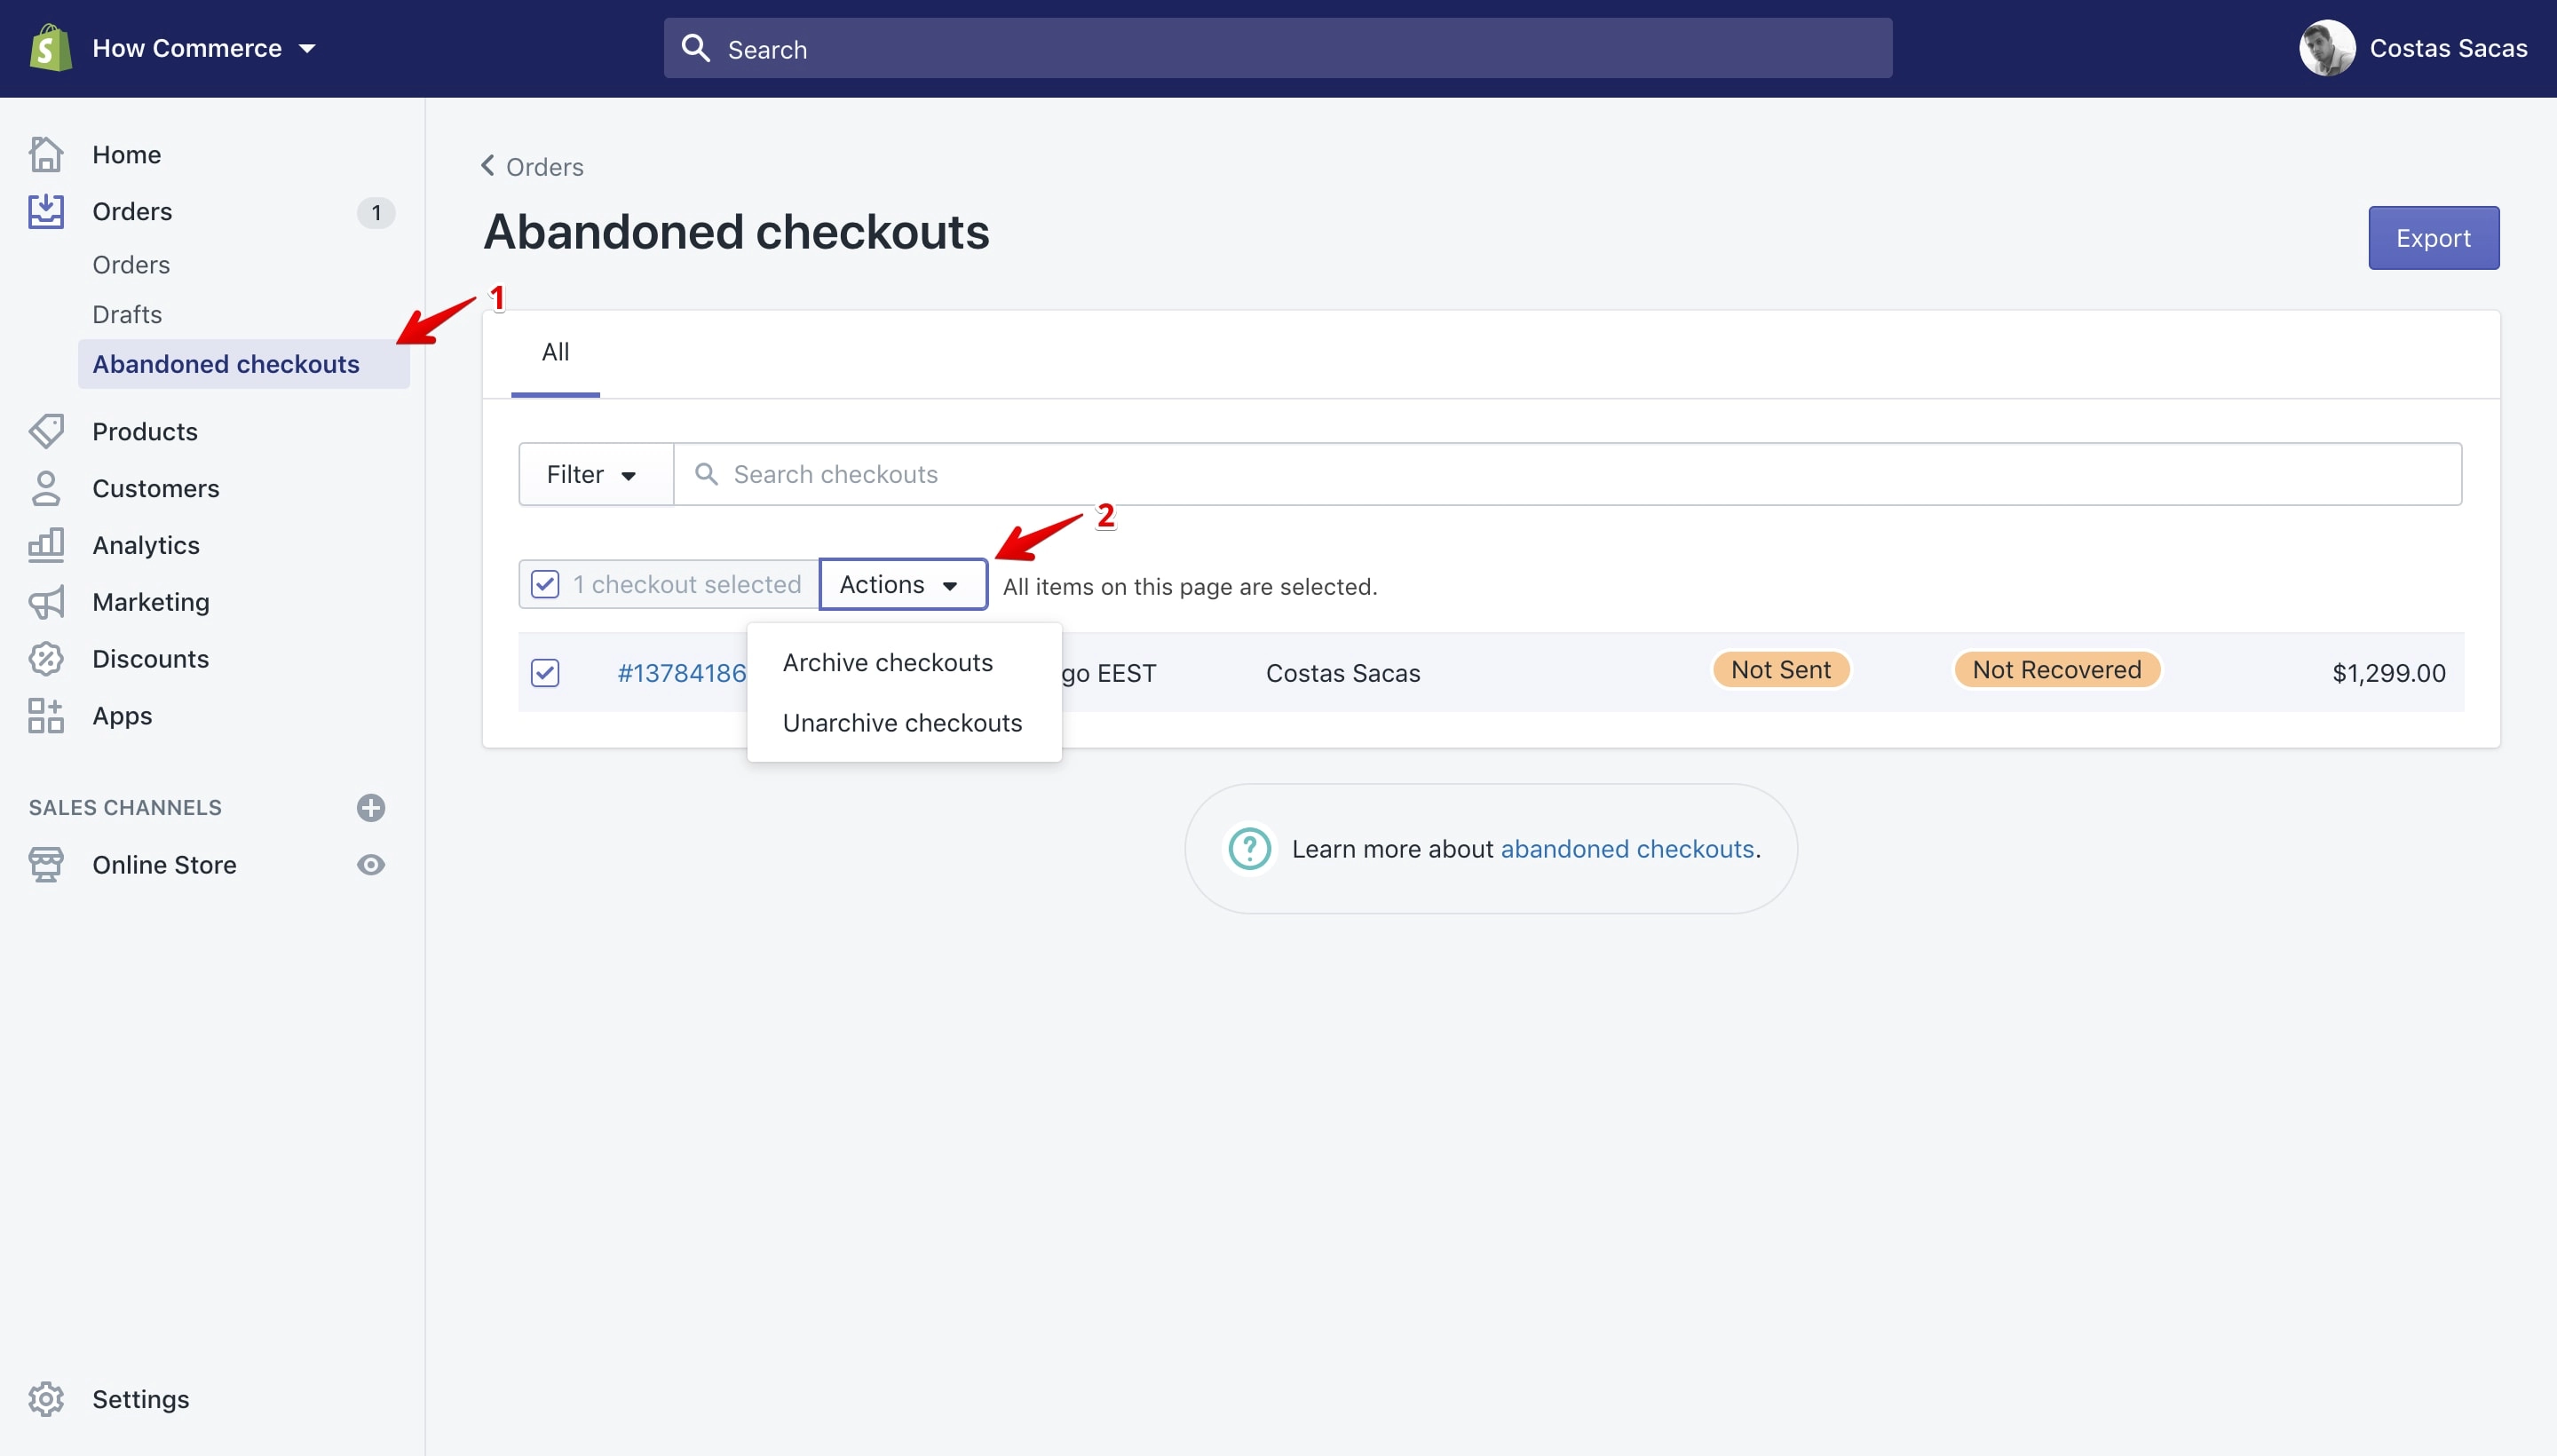Click the Apps grid icon

point(46,716)
